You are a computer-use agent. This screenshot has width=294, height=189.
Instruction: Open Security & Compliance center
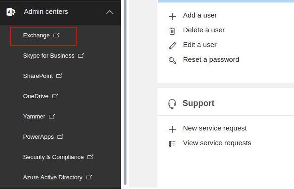point(54,157)
